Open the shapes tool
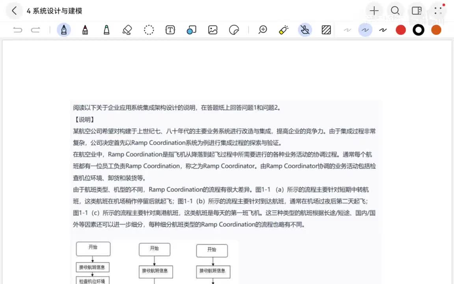 coord(192,30)
